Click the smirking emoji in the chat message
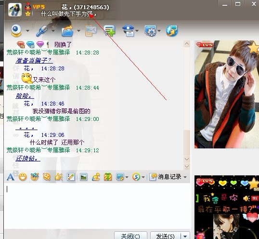 point(27,78)
